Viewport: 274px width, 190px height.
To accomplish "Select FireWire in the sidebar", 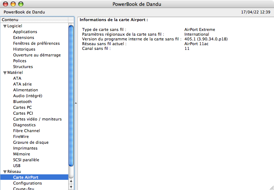I will click(21, 136).
